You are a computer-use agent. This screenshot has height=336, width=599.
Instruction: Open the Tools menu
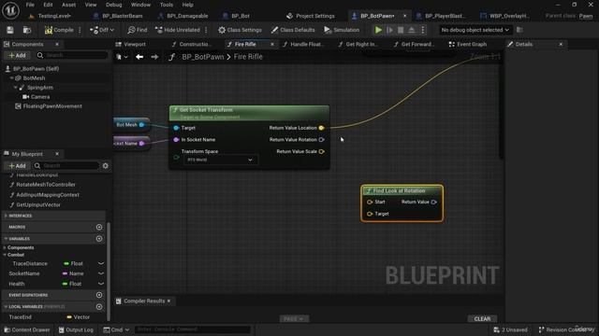click(x=167, y=5)
